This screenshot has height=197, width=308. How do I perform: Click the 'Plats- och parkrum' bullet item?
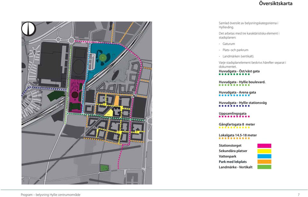point(235,50)
